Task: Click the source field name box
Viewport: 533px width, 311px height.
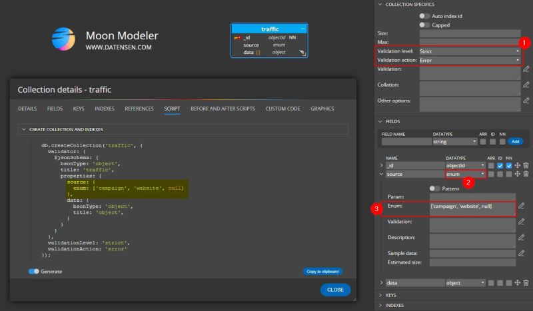Action: 414,174
